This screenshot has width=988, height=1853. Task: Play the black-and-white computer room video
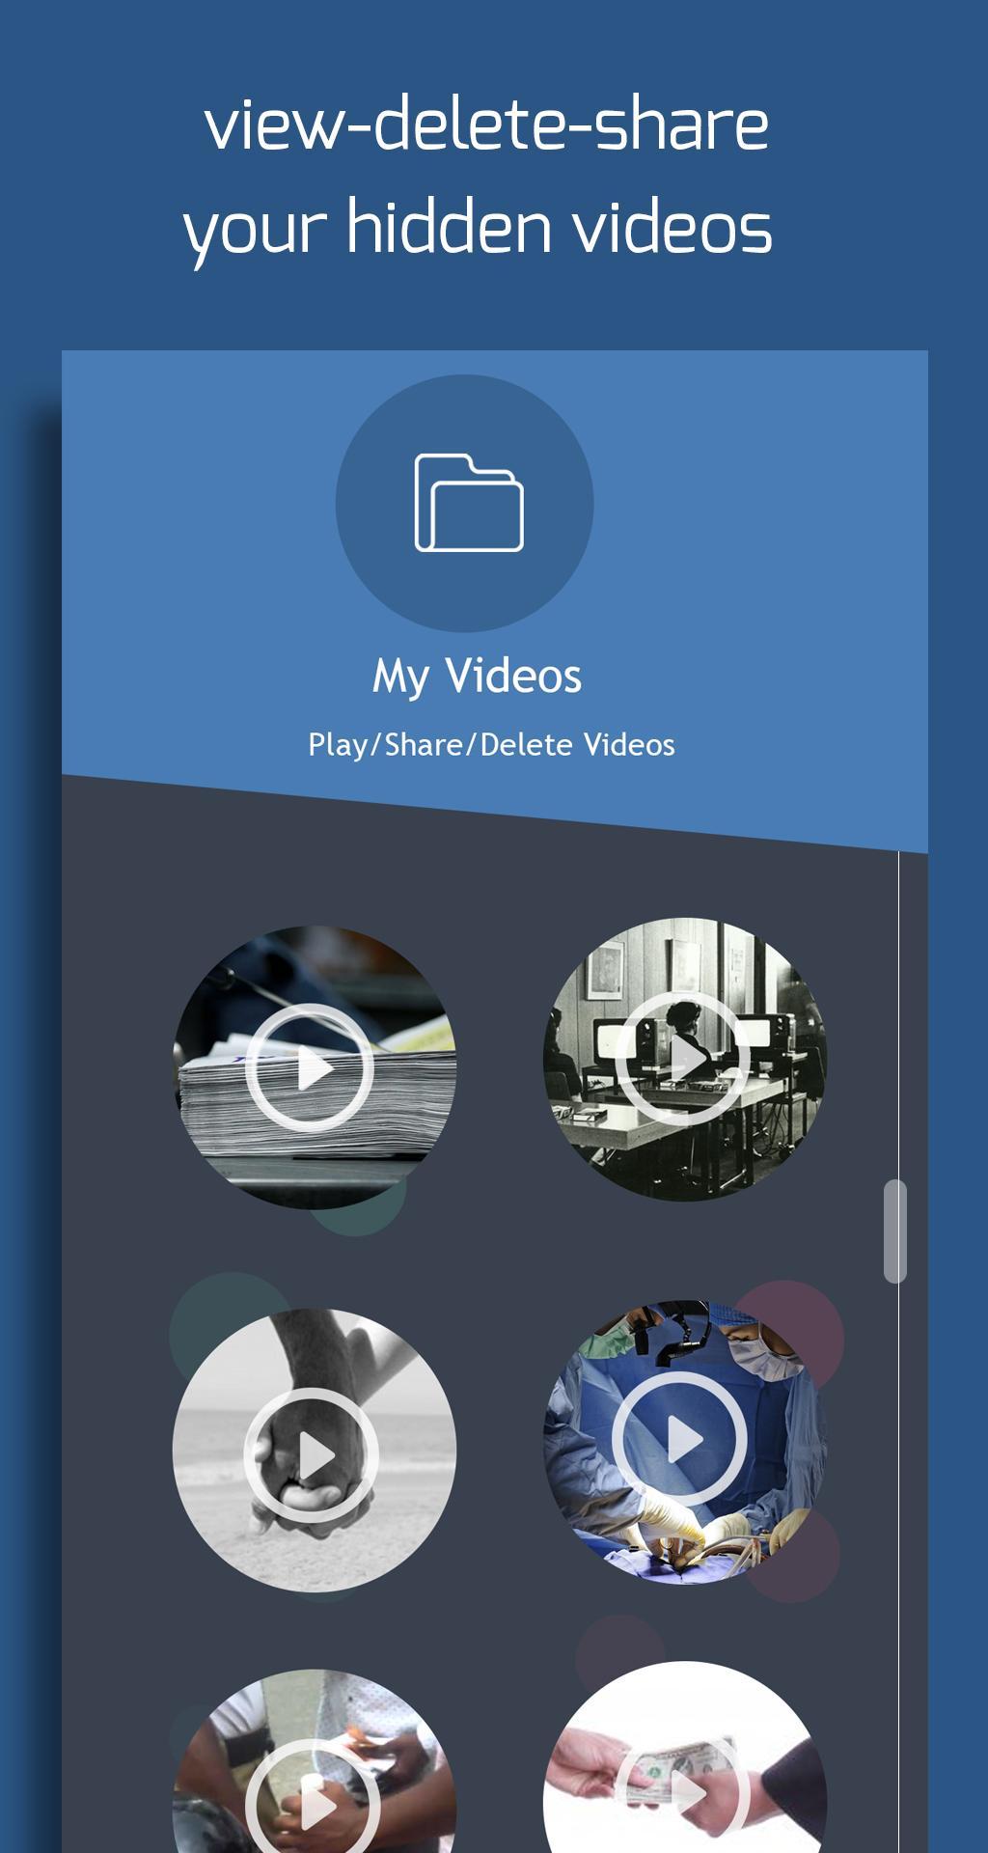tap(685, 1060)
